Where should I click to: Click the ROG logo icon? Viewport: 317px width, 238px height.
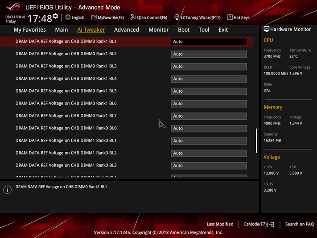point(13,7)
